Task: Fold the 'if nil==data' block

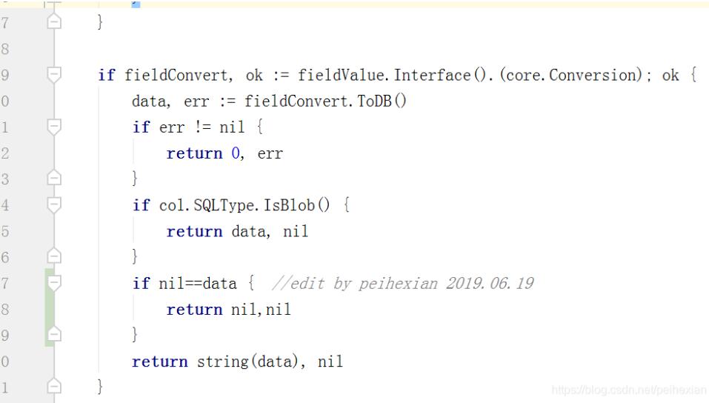Action: point(53,283)
